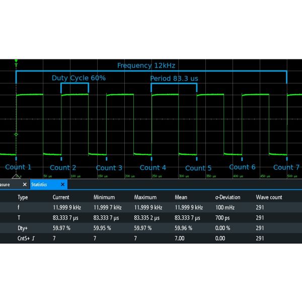The image size is (302, 302).
Task: Click the Frequency 12kHz annotation label
Action: (x=146, y=65)
